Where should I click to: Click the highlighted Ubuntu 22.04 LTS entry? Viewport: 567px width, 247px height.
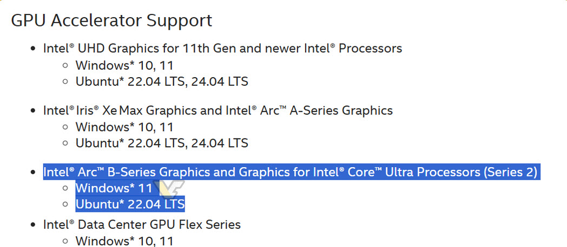tap(130, 205)
